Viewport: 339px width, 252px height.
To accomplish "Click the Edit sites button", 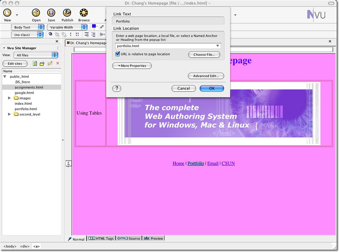I will 15,63.
